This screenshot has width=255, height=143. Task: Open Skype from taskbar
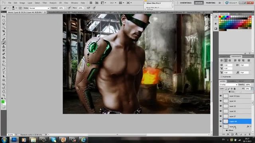click(53, 140)
